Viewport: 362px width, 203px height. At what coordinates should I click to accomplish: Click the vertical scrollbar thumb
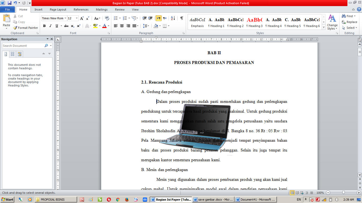(360, 52)
